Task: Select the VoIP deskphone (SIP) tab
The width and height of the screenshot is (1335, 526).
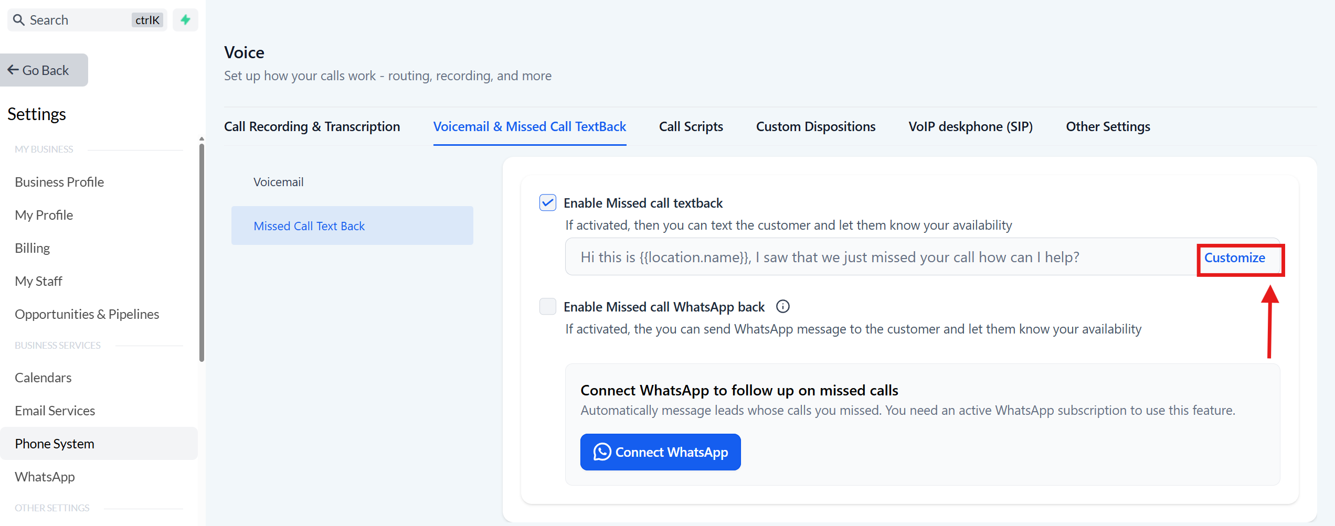Action: pyautogui.click(x=970, y=126)
